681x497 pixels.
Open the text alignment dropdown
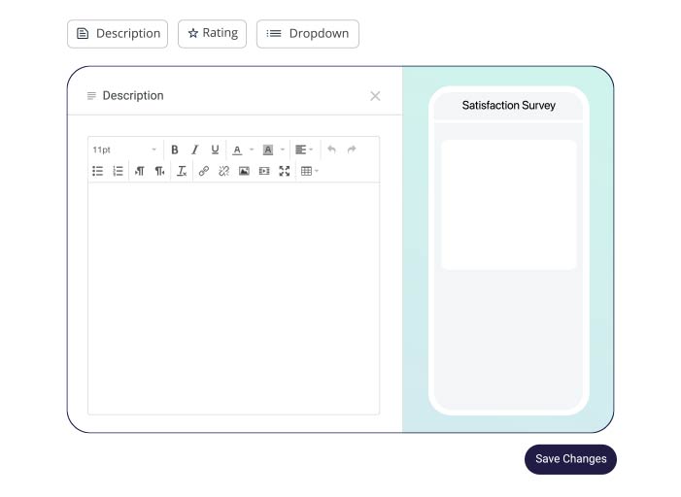[304, 149]
